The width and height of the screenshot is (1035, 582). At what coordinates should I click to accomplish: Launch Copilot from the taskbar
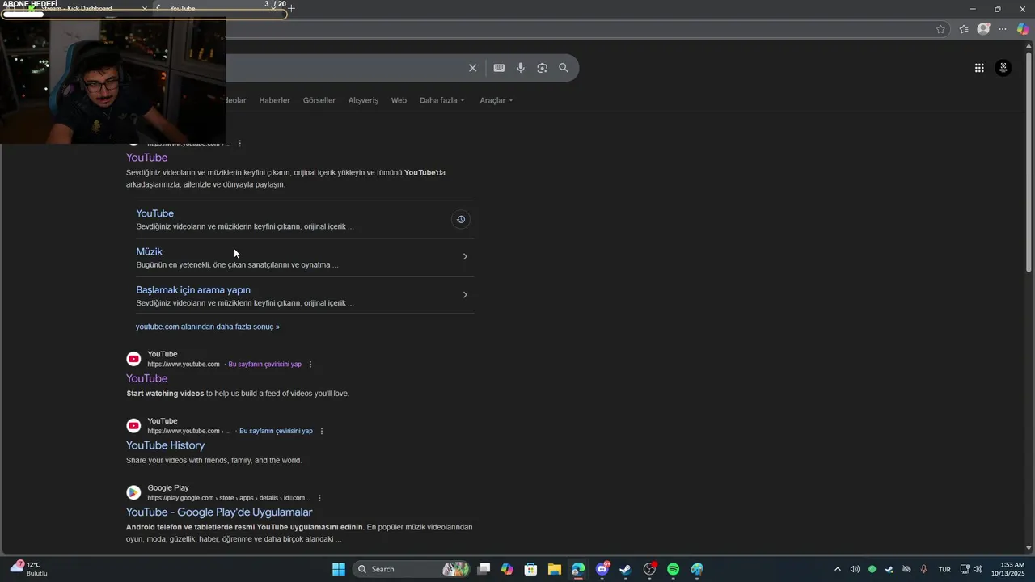tap(507, 569)
